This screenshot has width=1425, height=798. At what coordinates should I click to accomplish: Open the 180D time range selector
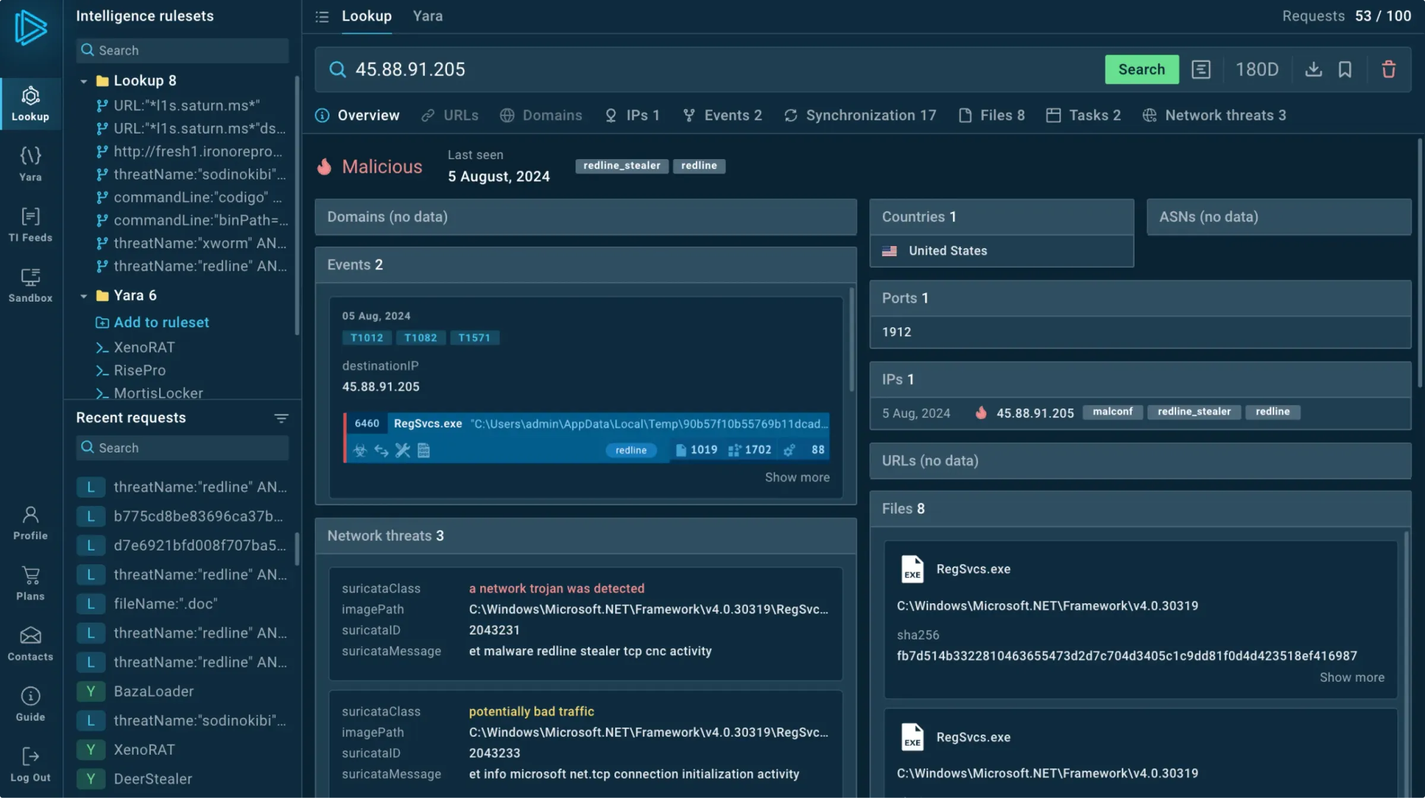click(1257, 69)
